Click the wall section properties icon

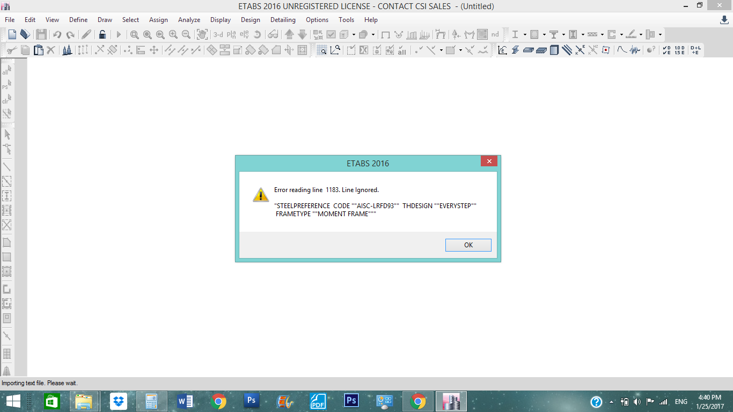(x=554, y=50)
